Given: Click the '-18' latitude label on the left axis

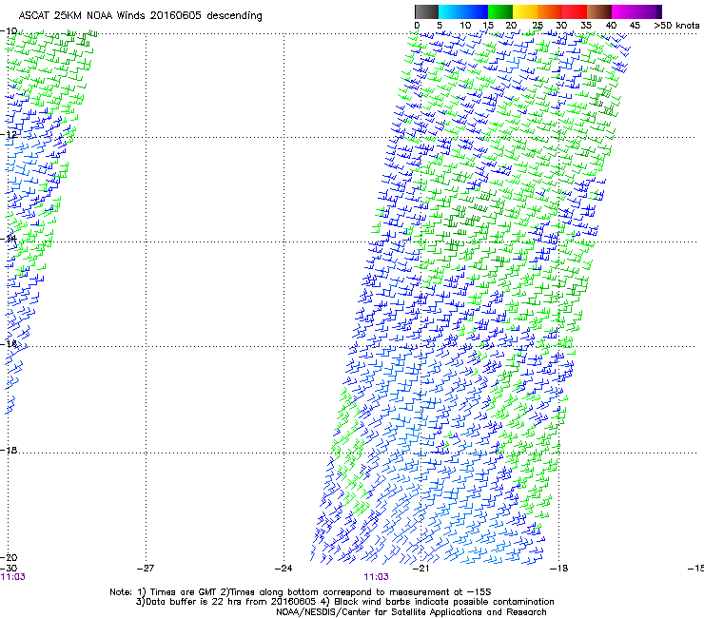Looking at the screenshot, I should [x=9, y=450].
